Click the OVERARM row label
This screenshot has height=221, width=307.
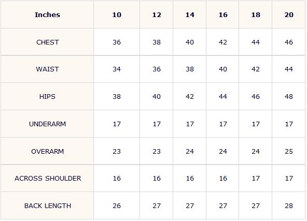click(47, 152)
